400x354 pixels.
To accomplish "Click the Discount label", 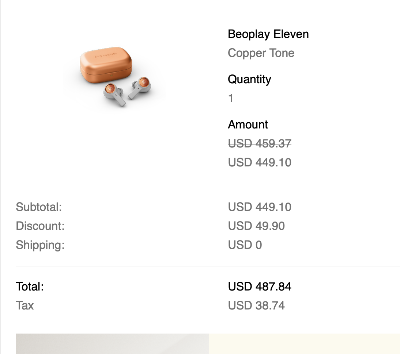I will coord(40,226).
